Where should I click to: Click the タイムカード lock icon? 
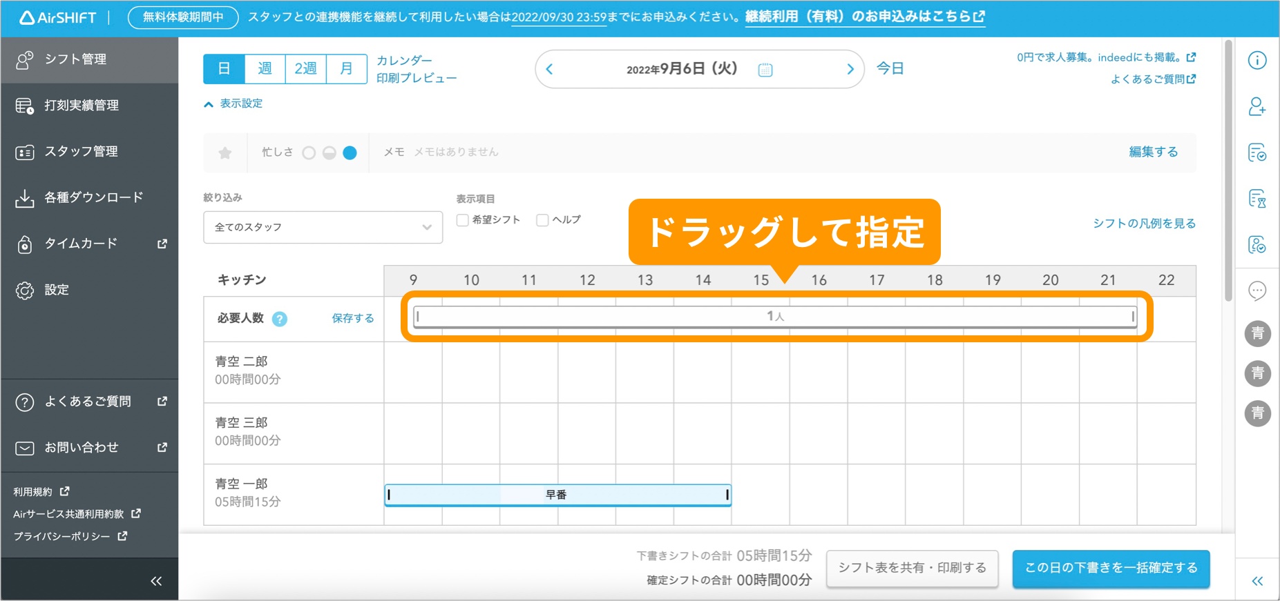pyautogui.click(x=25, y=244)
